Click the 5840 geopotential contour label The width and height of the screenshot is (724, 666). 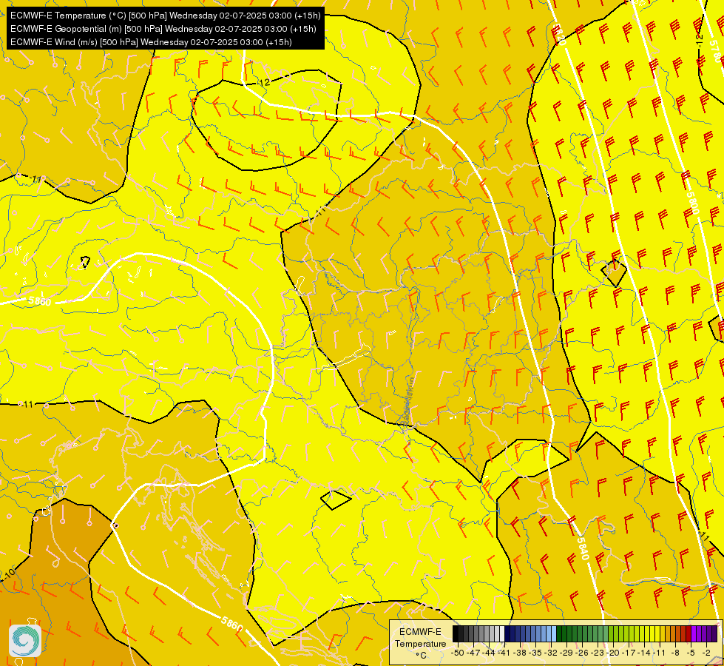coord(583,548)
